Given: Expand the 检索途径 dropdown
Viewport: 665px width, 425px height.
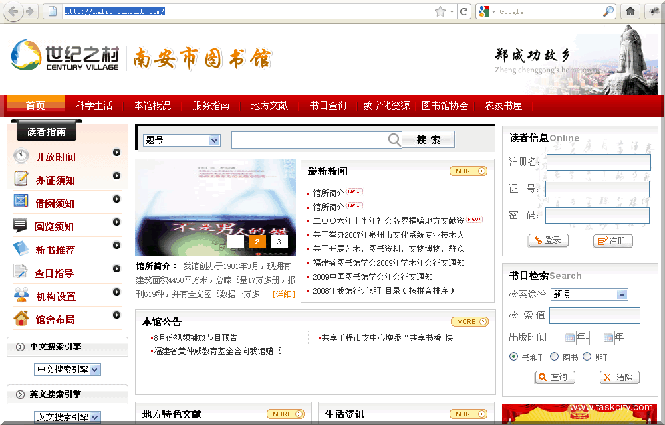Looking at the screenshot, I should click(x=589, y=294).
